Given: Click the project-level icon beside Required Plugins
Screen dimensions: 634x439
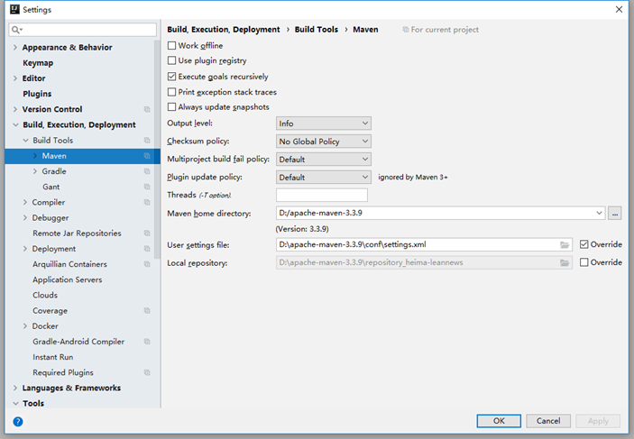Looking at the screenshot, I should [x=147, y=372].
